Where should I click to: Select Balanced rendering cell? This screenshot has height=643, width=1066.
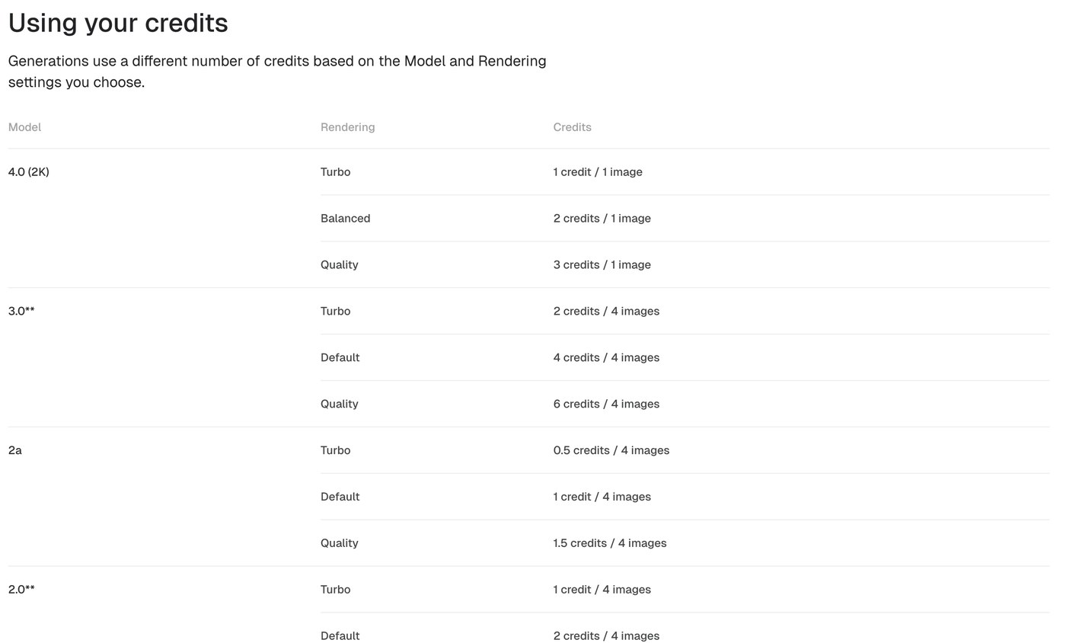345,219
